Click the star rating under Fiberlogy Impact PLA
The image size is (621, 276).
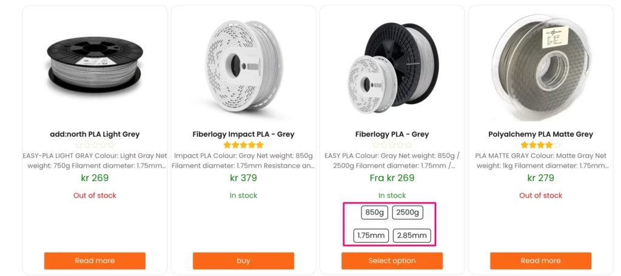(243, 145)
